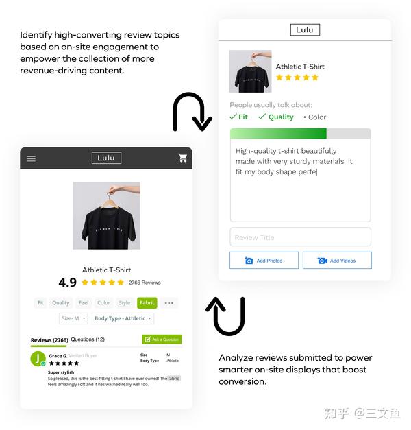This screenshot has height=430, width=411.
Task: Show more topics with the three-dots chip
Action: point(169,303)
